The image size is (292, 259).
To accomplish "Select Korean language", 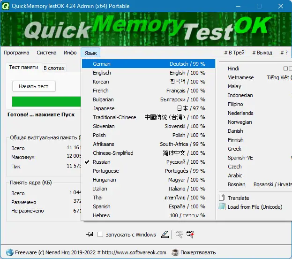I will coord(149,82).
